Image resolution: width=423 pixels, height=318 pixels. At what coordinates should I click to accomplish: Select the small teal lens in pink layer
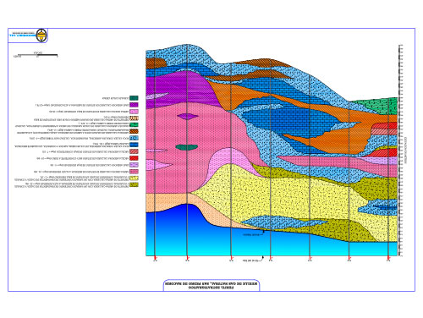point(186,147)
